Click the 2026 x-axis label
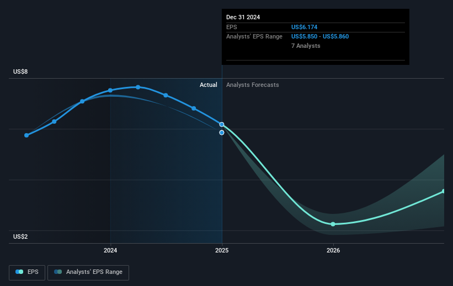Screen dimensions: 453x286 (333, 250)
